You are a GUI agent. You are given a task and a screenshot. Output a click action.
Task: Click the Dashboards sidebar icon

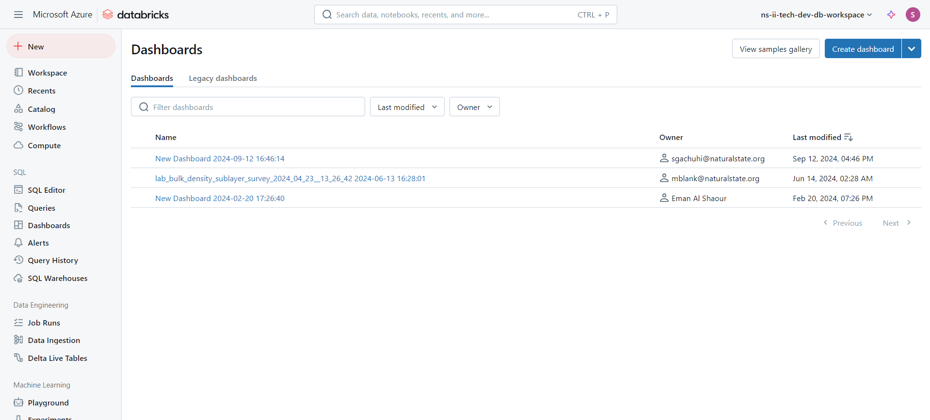pyautogui.click(x=18, y=225)
